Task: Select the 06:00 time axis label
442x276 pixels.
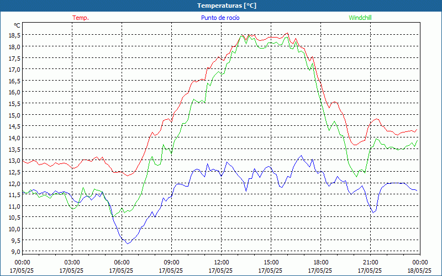Action: 122,262
